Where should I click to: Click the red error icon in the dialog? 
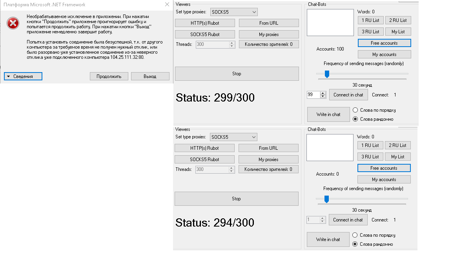click(x=13, y=24)
